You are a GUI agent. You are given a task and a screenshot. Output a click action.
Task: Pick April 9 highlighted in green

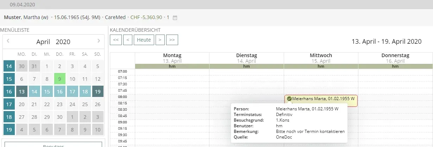(x=60, y=79)
